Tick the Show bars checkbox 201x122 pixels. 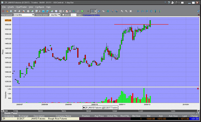click(63, 15)
